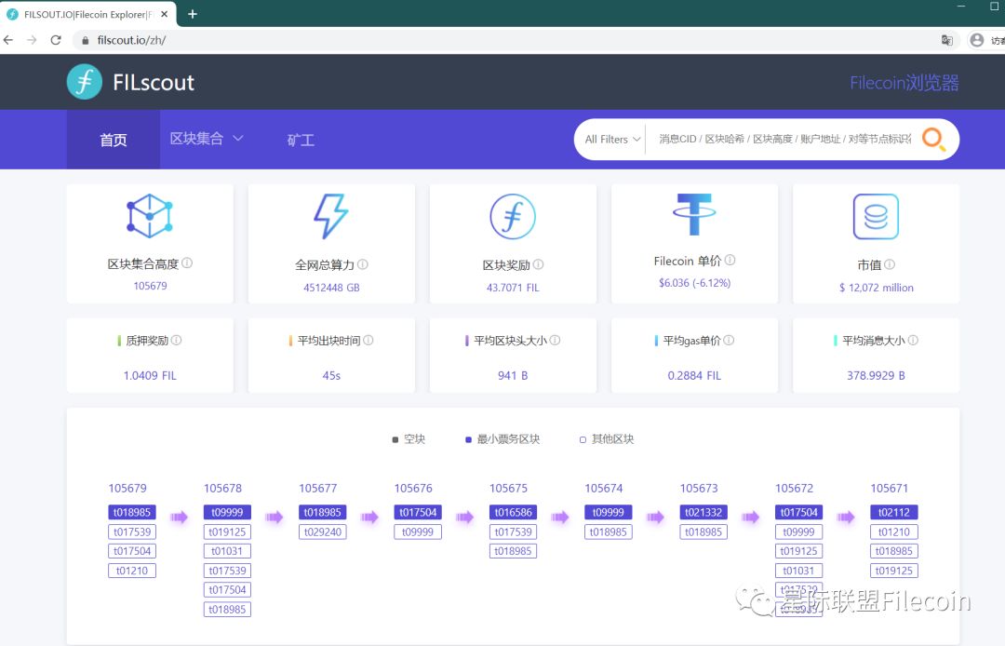Click info icon next to 区块集合高度
This screenshot has height=646, width=1005.
point(187,262)
